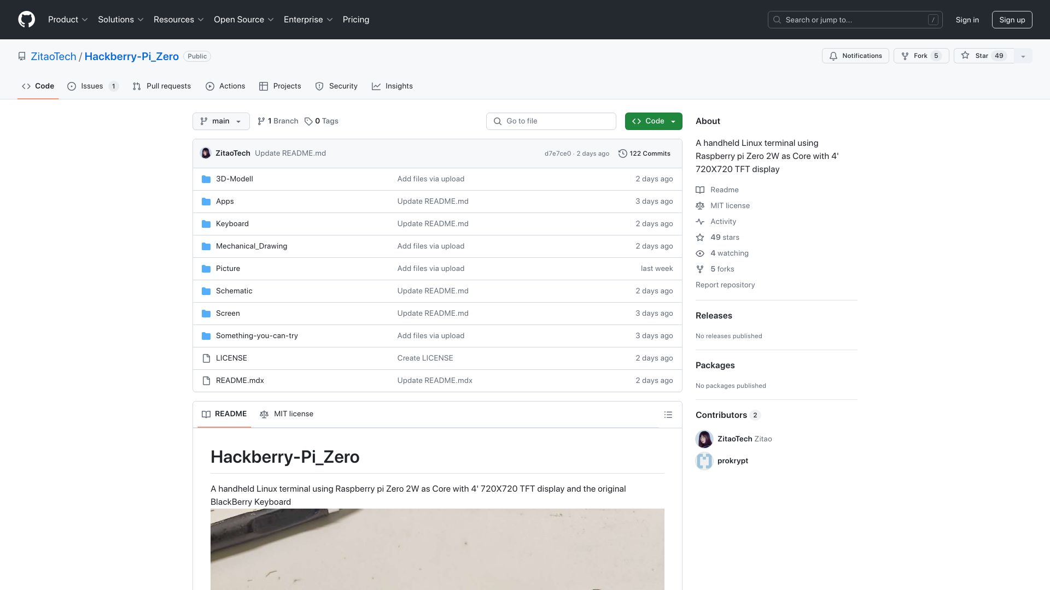Open the Insights tab
The width and height of the screenshot is (1050, 590).
(x=392, y=86)
